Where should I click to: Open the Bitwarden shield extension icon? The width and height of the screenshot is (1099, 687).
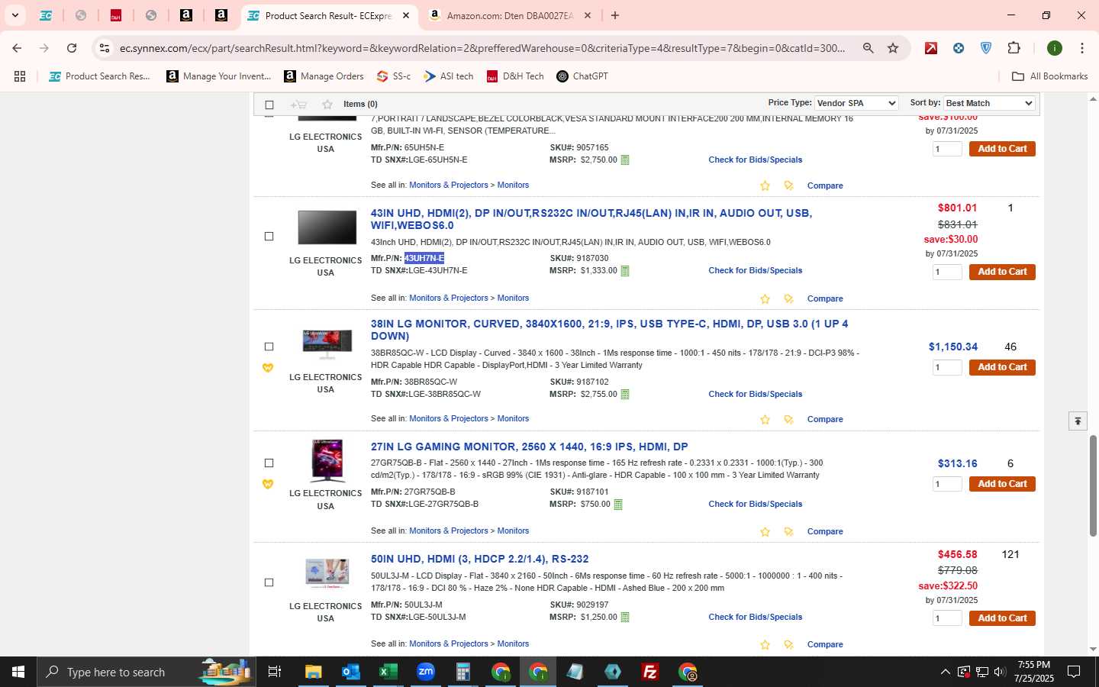pos(986,48)
